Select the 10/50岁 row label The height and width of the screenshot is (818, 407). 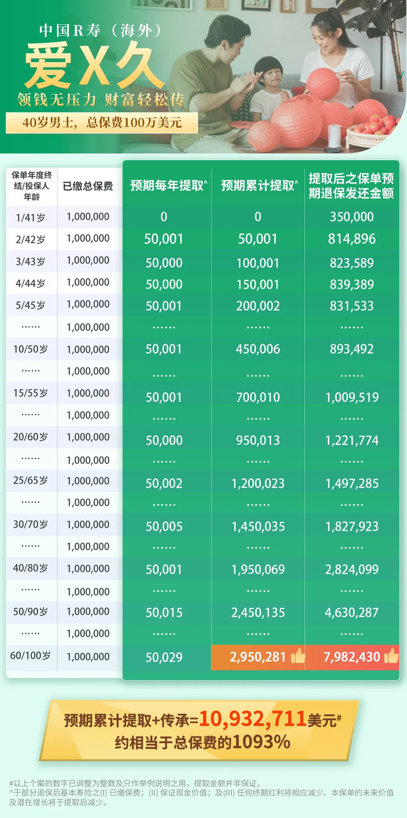pos(31,349)
